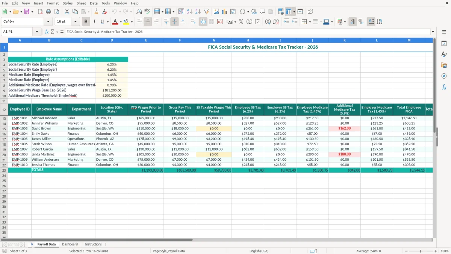This screenshot has width=451, height=254.
Task: Click zoom in plus button
Action: [x=436, y=251]
